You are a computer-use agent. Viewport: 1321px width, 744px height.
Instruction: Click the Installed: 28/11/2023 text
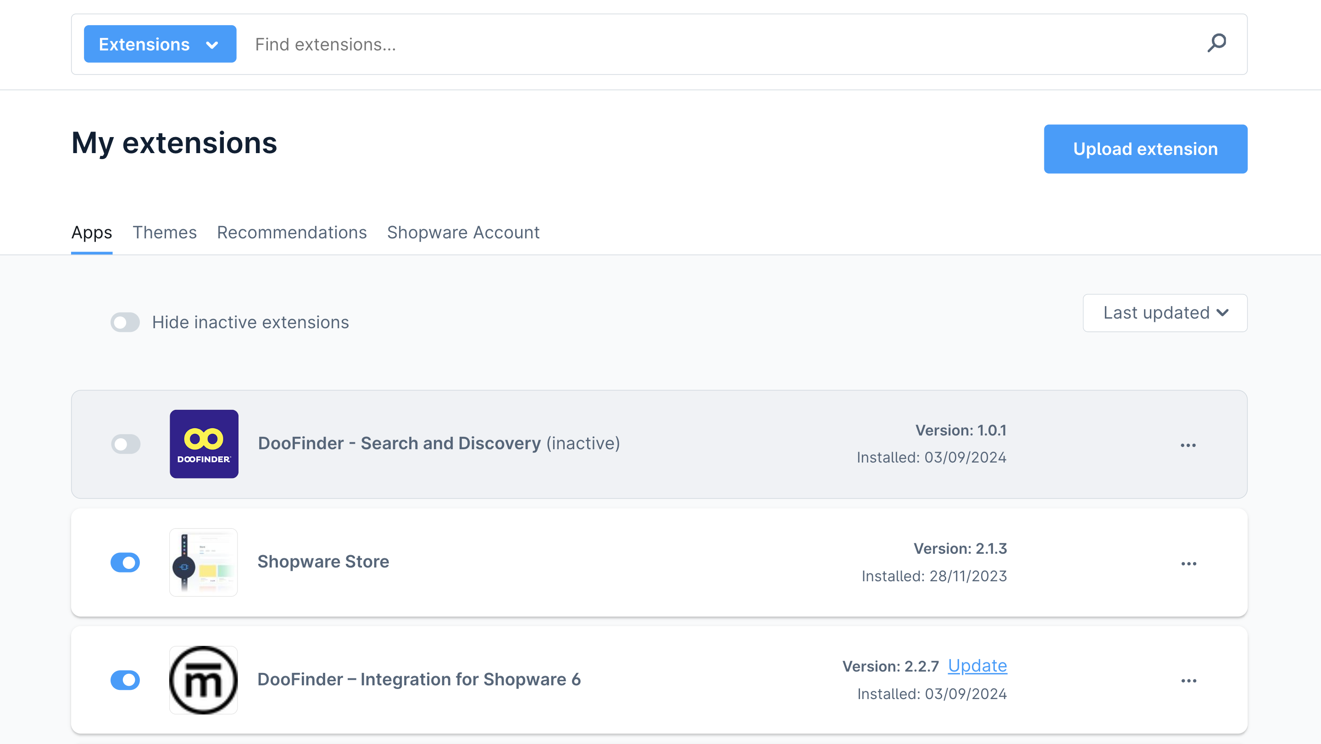pos(934,576)
